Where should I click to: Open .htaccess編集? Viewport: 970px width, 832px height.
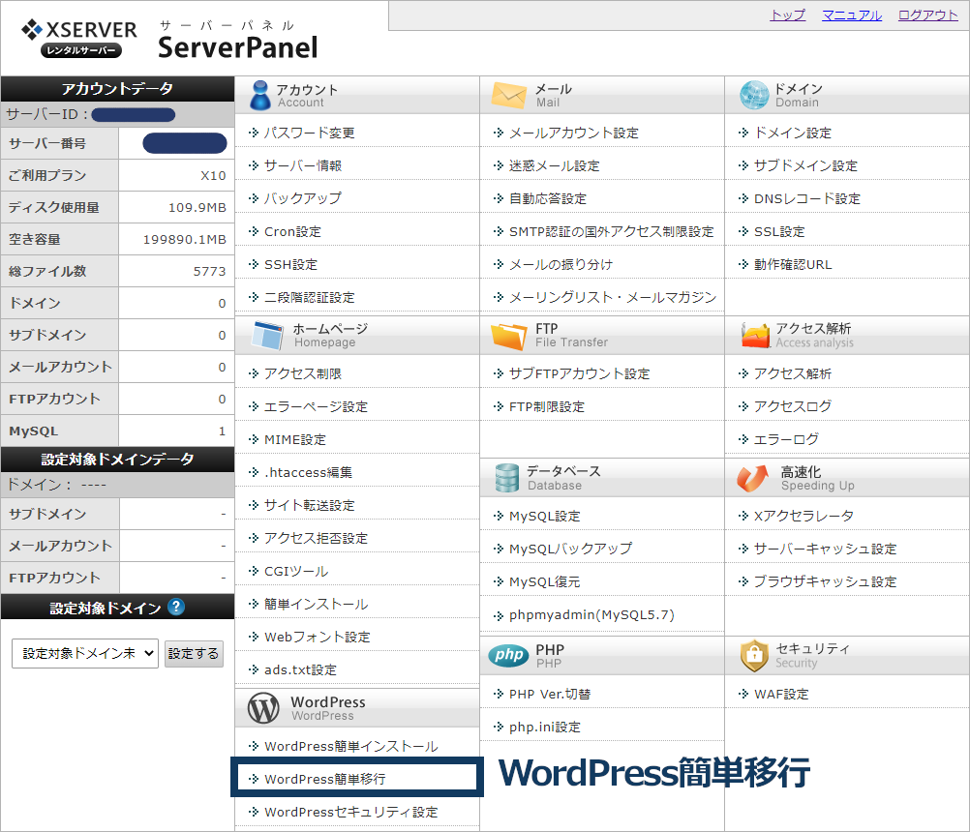[x=308, y=472]
